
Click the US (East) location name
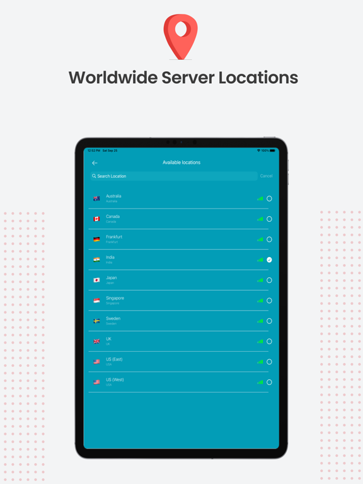coord(114,359)
